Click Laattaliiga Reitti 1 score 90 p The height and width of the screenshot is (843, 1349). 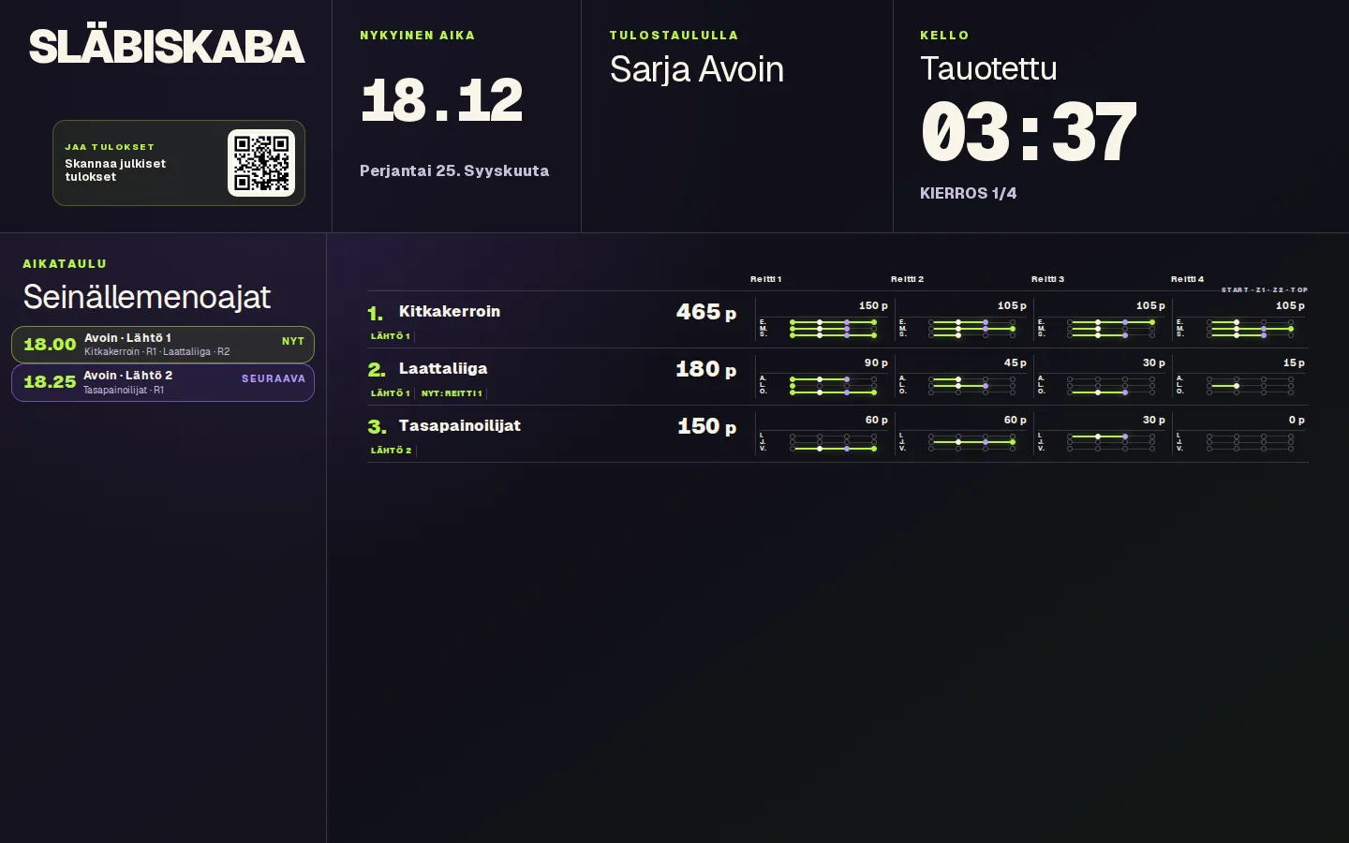click(876, 362)
